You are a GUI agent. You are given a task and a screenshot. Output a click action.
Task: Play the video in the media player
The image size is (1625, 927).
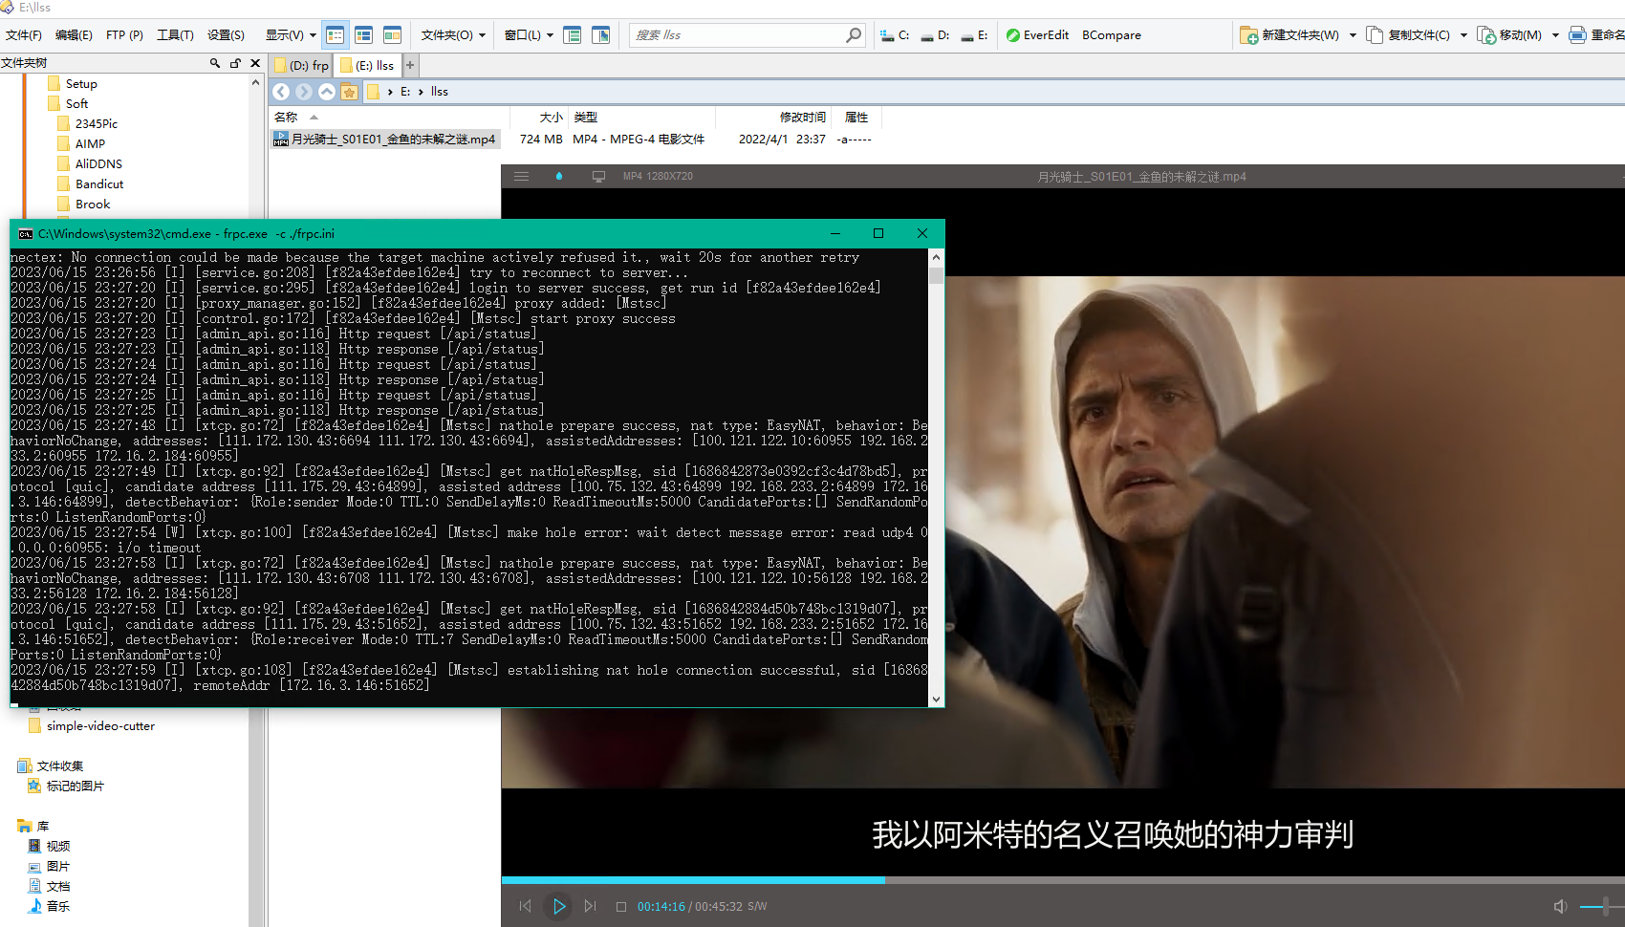(559, 906)
